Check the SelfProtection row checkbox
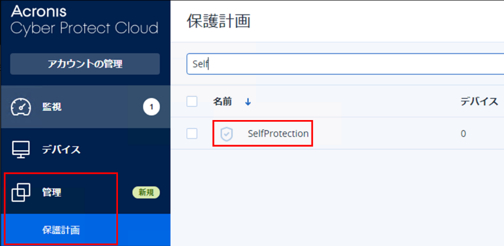The height and width of the screenshot is (246, 504). [x=192, y=133]
